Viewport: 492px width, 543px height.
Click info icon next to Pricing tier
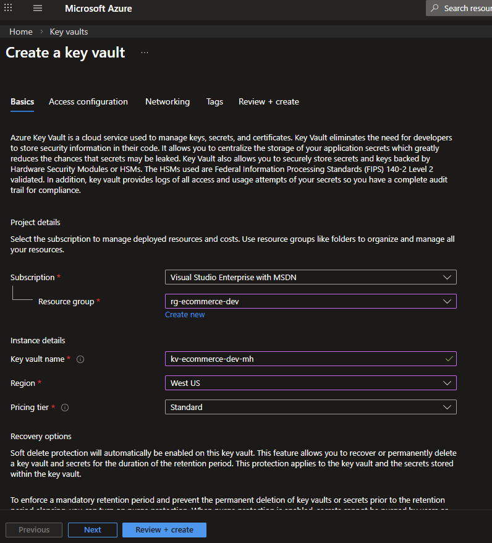pyautogui.click(x=65, y=408)
